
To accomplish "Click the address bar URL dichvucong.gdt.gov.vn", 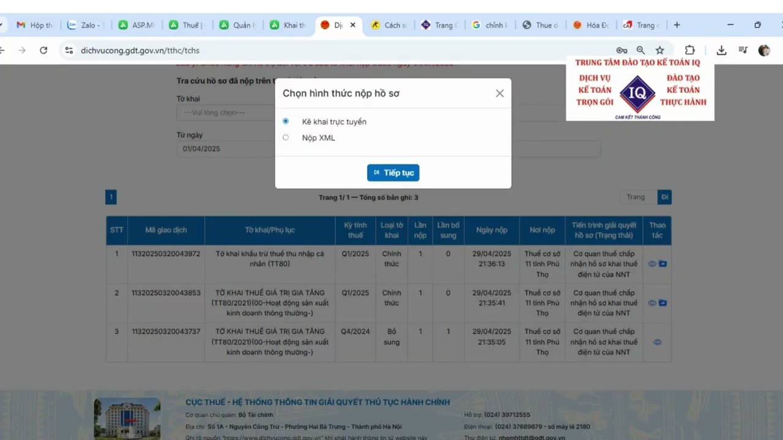I will [x=140, y=51].
